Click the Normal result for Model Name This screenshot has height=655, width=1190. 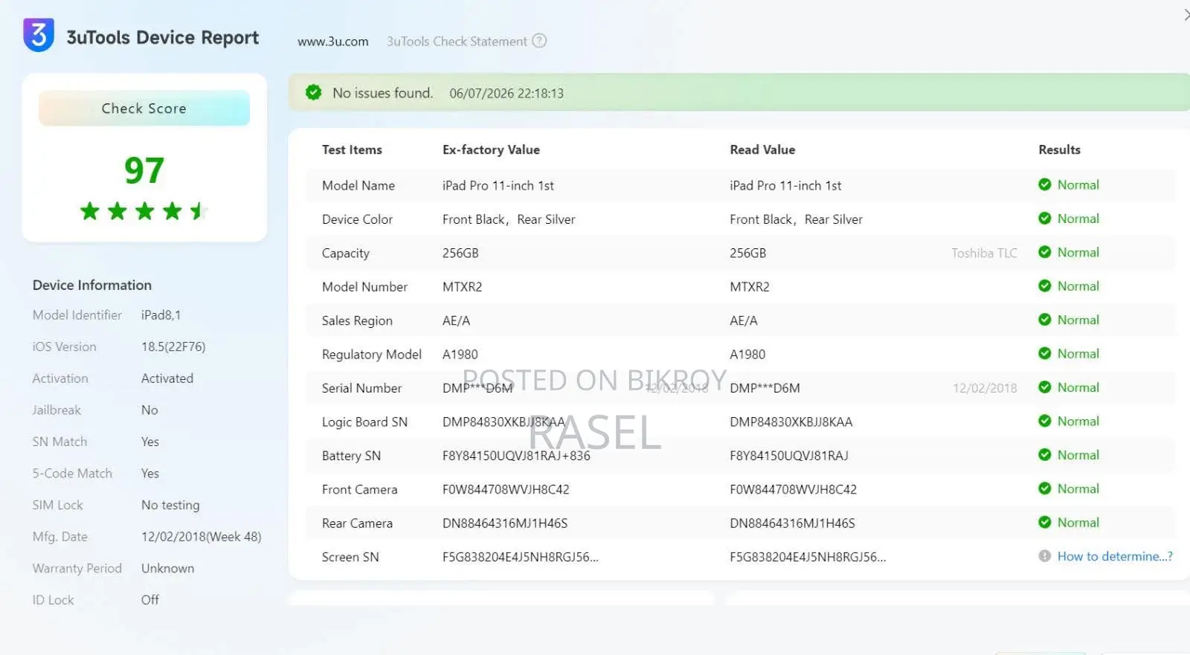point(1078,185)
